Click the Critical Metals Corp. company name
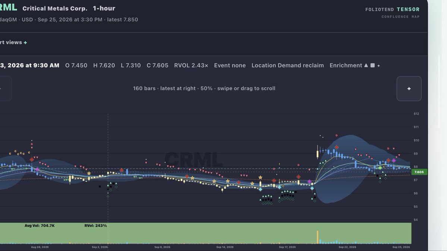Image resolution: width=447 pixels, height=251 pixels. [55, 9]
